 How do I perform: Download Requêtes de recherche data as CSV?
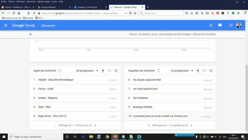198,71
